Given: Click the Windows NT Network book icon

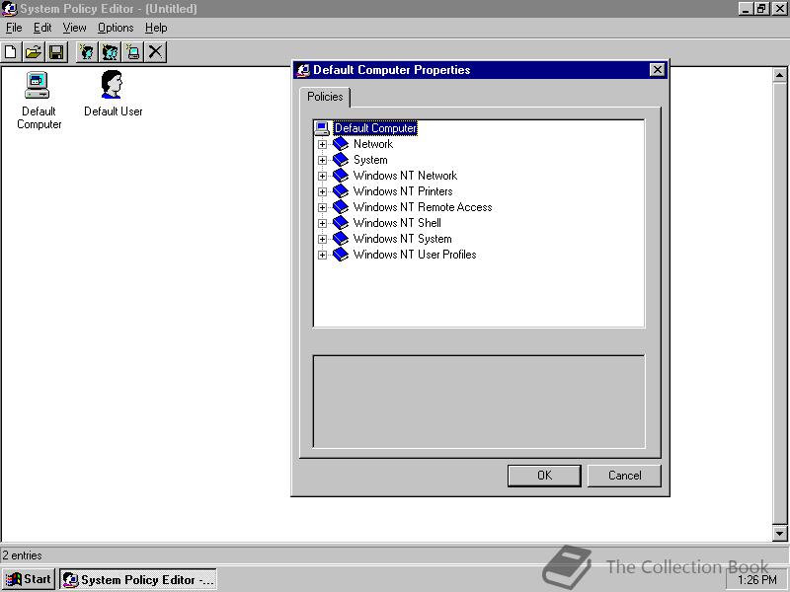Looking at the screenshot, I should (x=341, y=176).
